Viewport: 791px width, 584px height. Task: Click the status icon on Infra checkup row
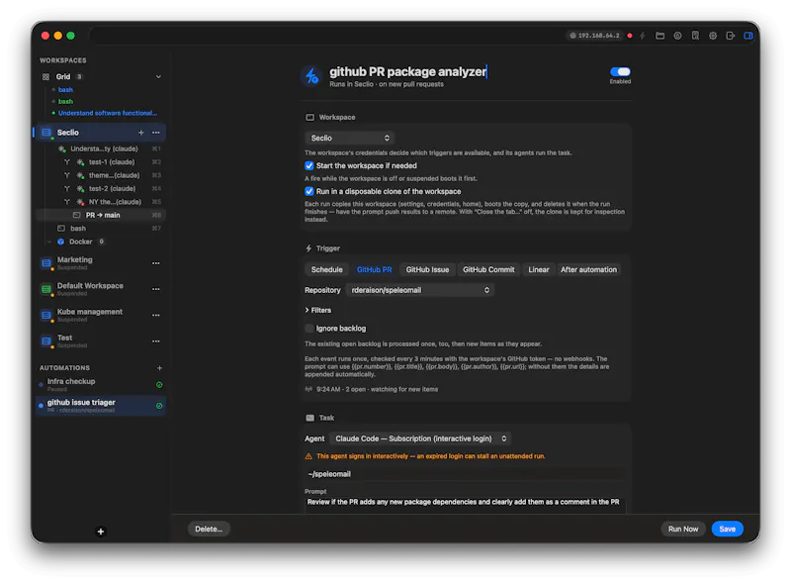[159, 385]
